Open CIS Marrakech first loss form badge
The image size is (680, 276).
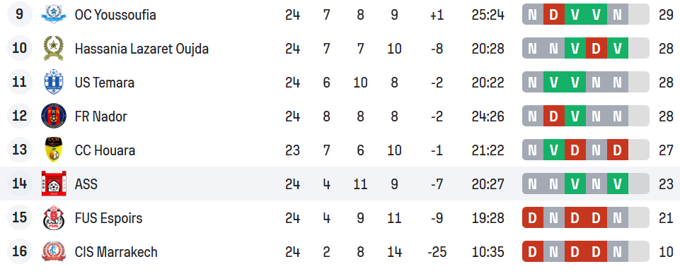point(533,251)
